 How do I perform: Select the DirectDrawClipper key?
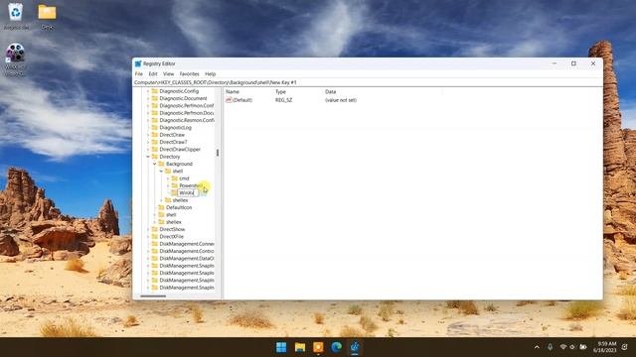pos(180,149)
